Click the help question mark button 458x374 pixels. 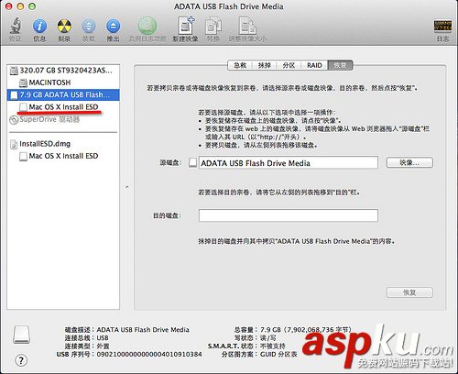[21, 360]
